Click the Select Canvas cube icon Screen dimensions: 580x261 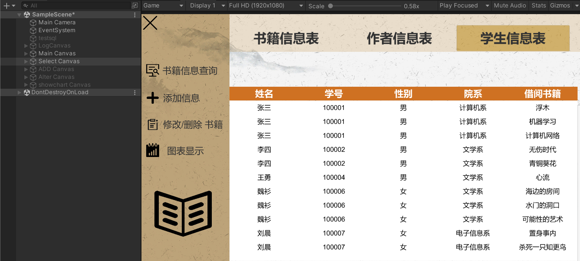click(x=33, y=61)
